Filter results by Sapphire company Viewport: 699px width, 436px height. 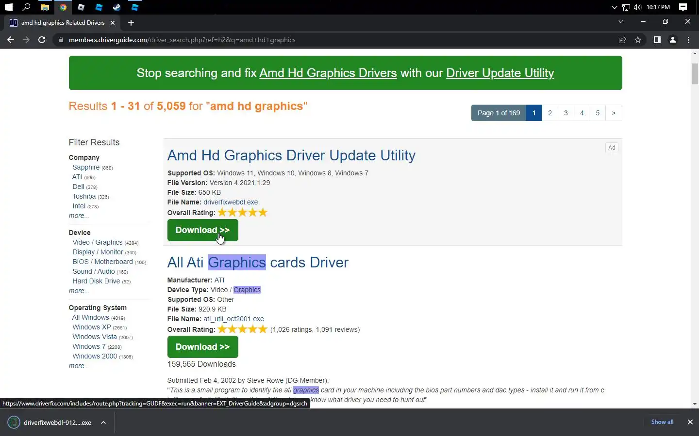[86, 167]
